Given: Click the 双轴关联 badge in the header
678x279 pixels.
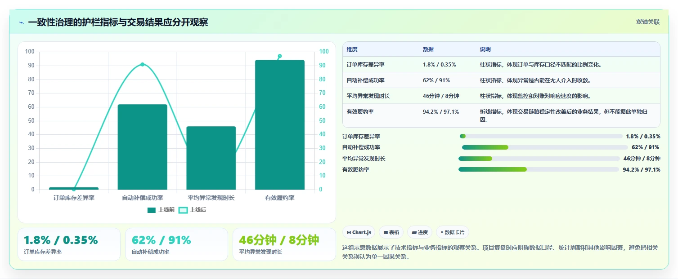Looking at the screenshot, I should point(648,22).
